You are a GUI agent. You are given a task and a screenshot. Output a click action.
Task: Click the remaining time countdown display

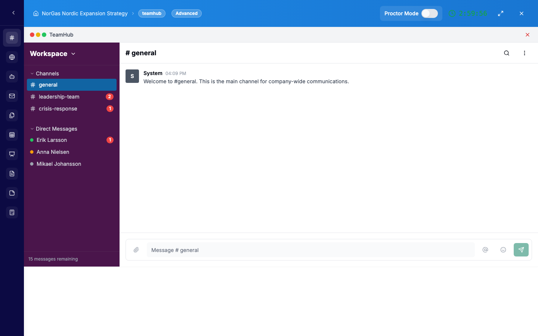473,13
